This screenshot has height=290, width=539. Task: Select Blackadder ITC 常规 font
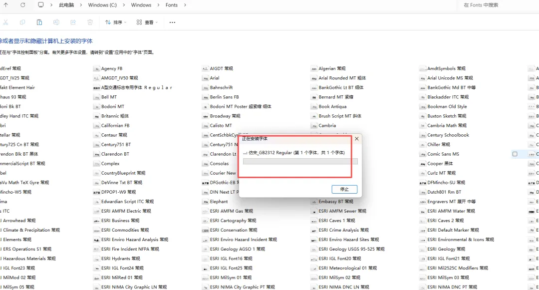point(448,97)
